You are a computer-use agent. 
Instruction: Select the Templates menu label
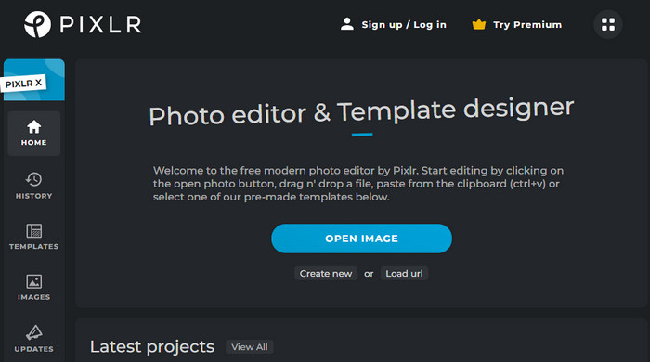point(34,247)
